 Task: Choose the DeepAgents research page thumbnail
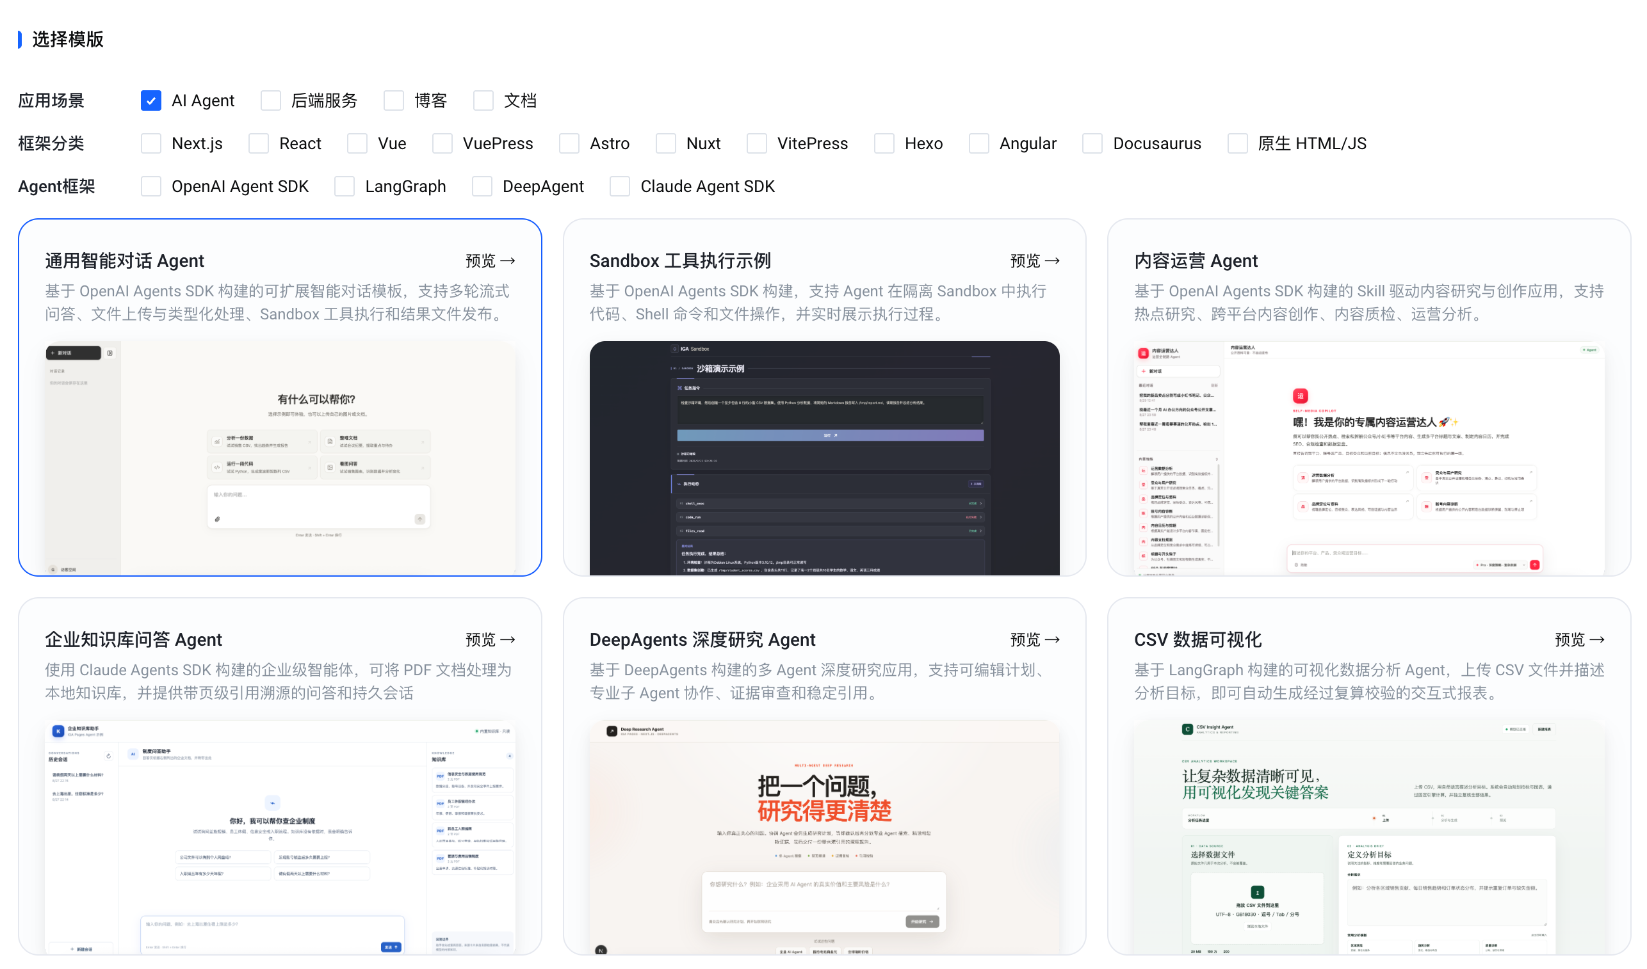(x=824, y=838)
